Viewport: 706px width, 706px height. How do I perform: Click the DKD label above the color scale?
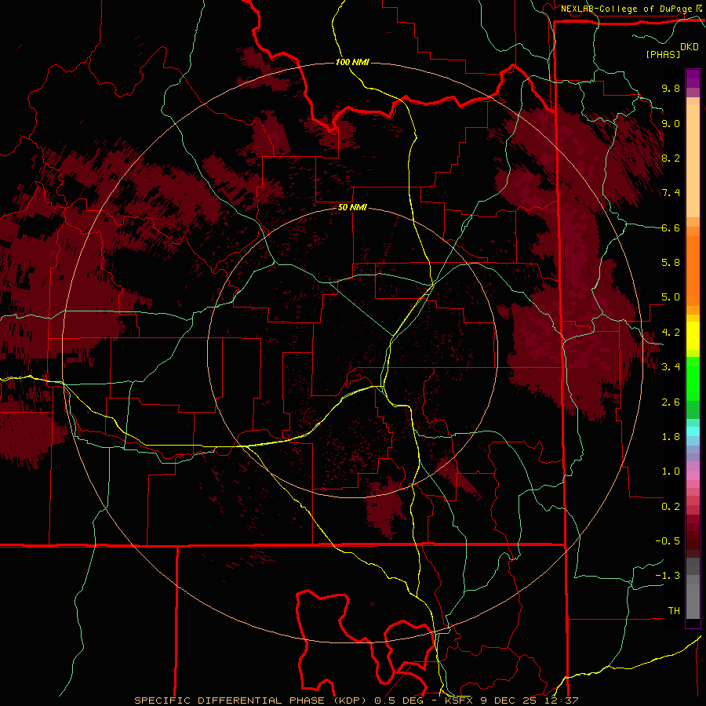coord(690,47)
